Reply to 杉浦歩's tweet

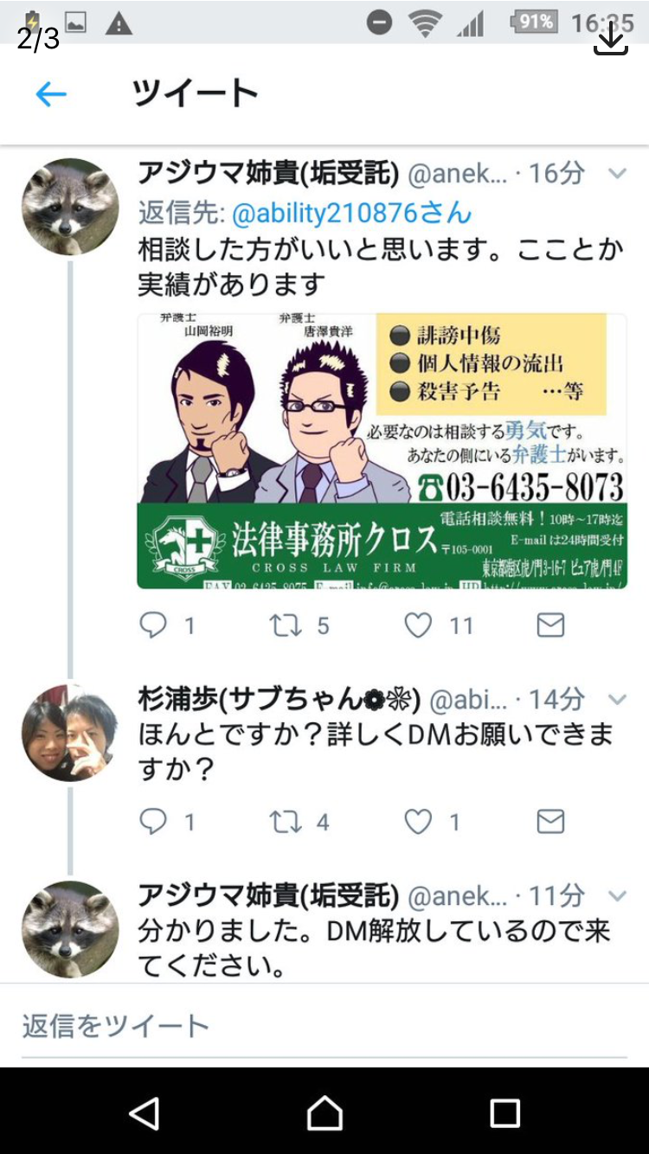pos(153,821)
